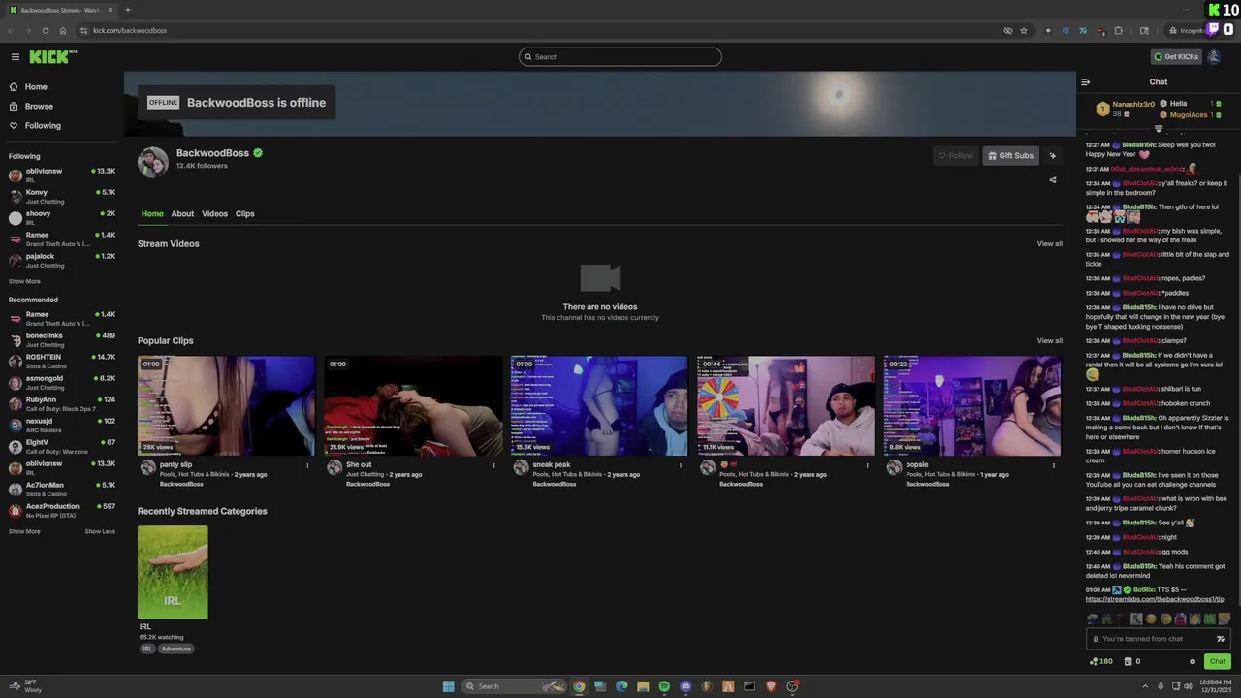Click the share icon under Gift Subs
The height and width of the screenshot is (698, 1241).
1053,179
